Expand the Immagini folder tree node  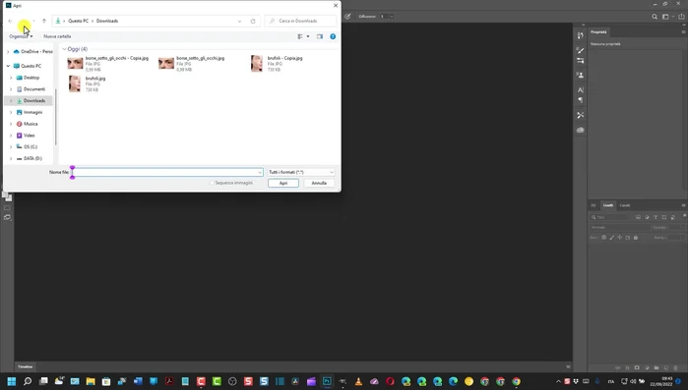click(x=11, y=113)
